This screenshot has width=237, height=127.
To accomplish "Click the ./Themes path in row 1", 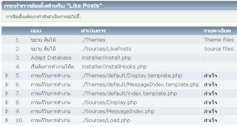I will click(x=94, y=40).
